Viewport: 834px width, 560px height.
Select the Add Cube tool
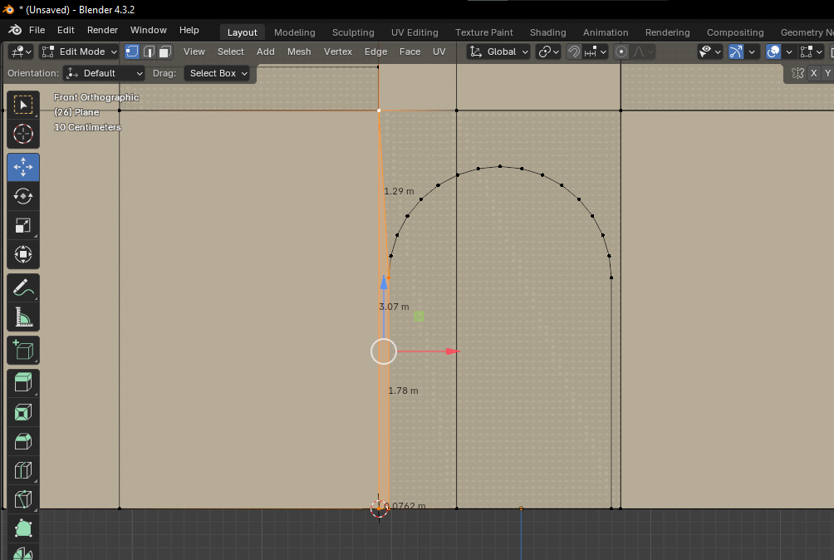coord(23,350)
